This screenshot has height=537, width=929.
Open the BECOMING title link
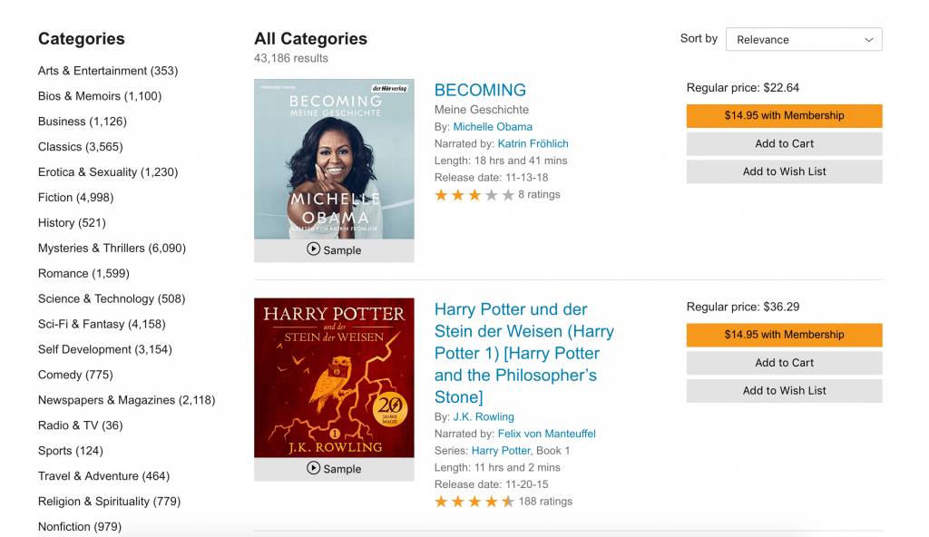[x=480, y=90]
